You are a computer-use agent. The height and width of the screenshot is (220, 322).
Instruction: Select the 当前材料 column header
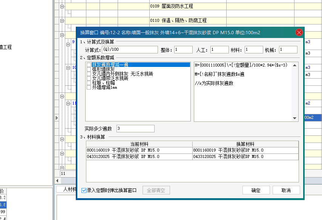(139, 144)
